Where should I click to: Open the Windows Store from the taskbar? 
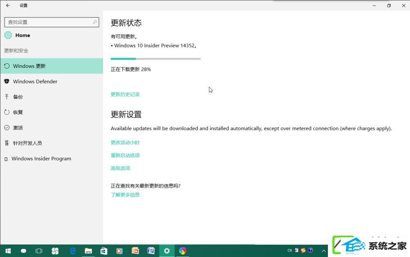tap(104, 251)
